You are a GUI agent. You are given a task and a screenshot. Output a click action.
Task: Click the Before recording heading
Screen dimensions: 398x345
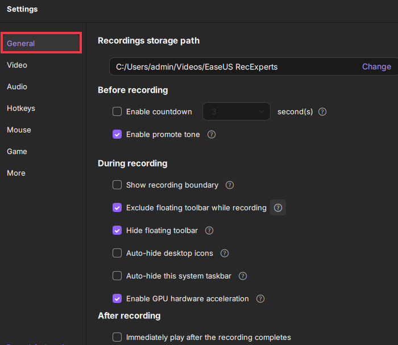(133, 90)
